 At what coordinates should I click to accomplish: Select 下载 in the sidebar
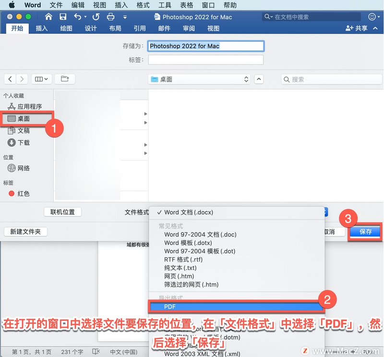coord(19,143)
